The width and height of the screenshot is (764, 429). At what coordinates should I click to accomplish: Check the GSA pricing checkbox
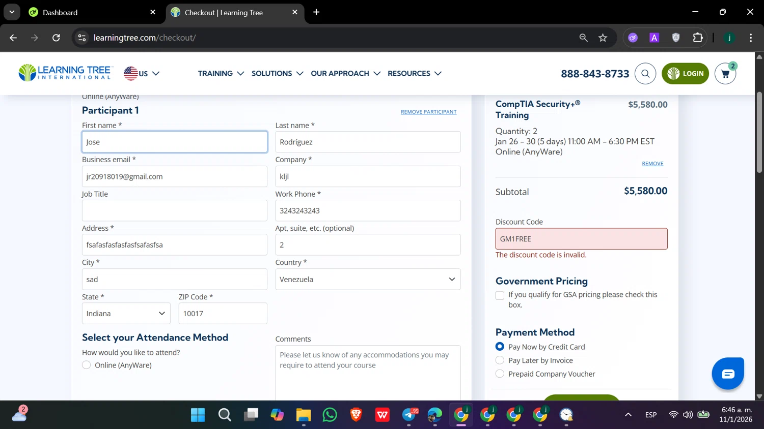[500, 295]
